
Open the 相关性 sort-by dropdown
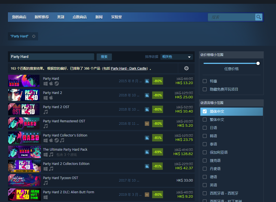pos(177,57)
